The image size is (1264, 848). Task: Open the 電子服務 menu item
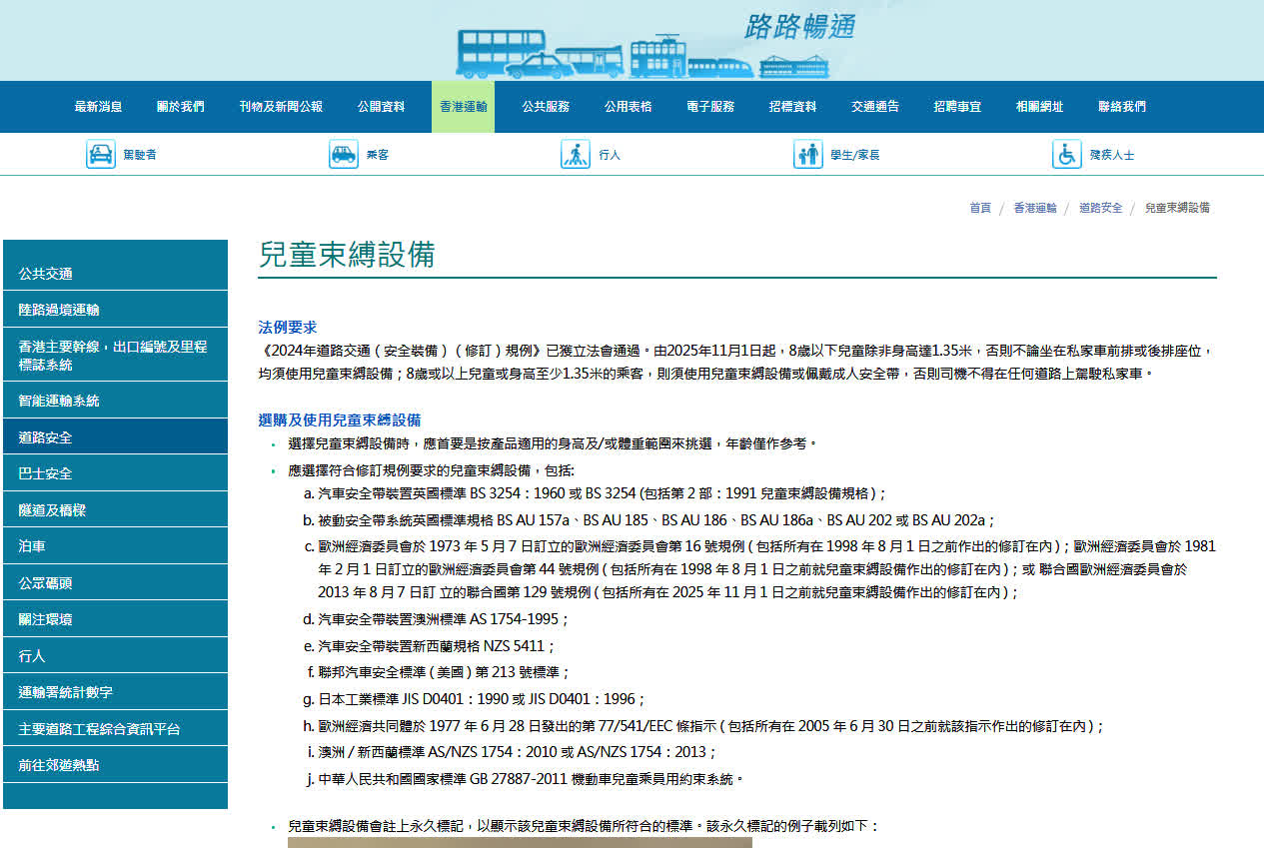point(710,107)
